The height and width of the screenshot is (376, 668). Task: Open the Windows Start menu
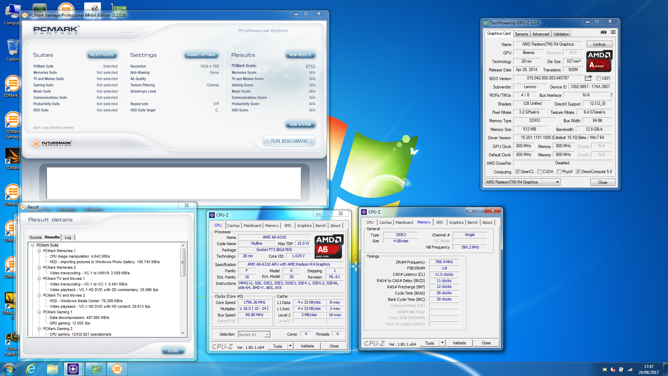[9, 369]
